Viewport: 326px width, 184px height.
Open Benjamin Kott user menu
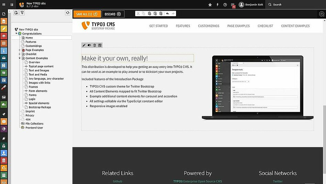coord(251,4)
